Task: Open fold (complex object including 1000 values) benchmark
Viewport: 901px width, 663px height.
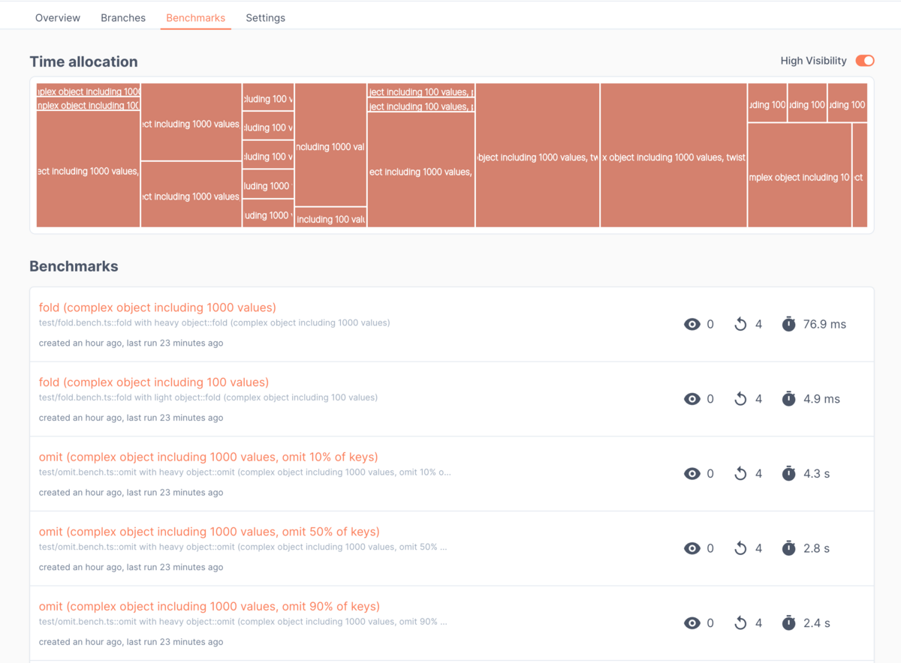Action: (158, 307)
